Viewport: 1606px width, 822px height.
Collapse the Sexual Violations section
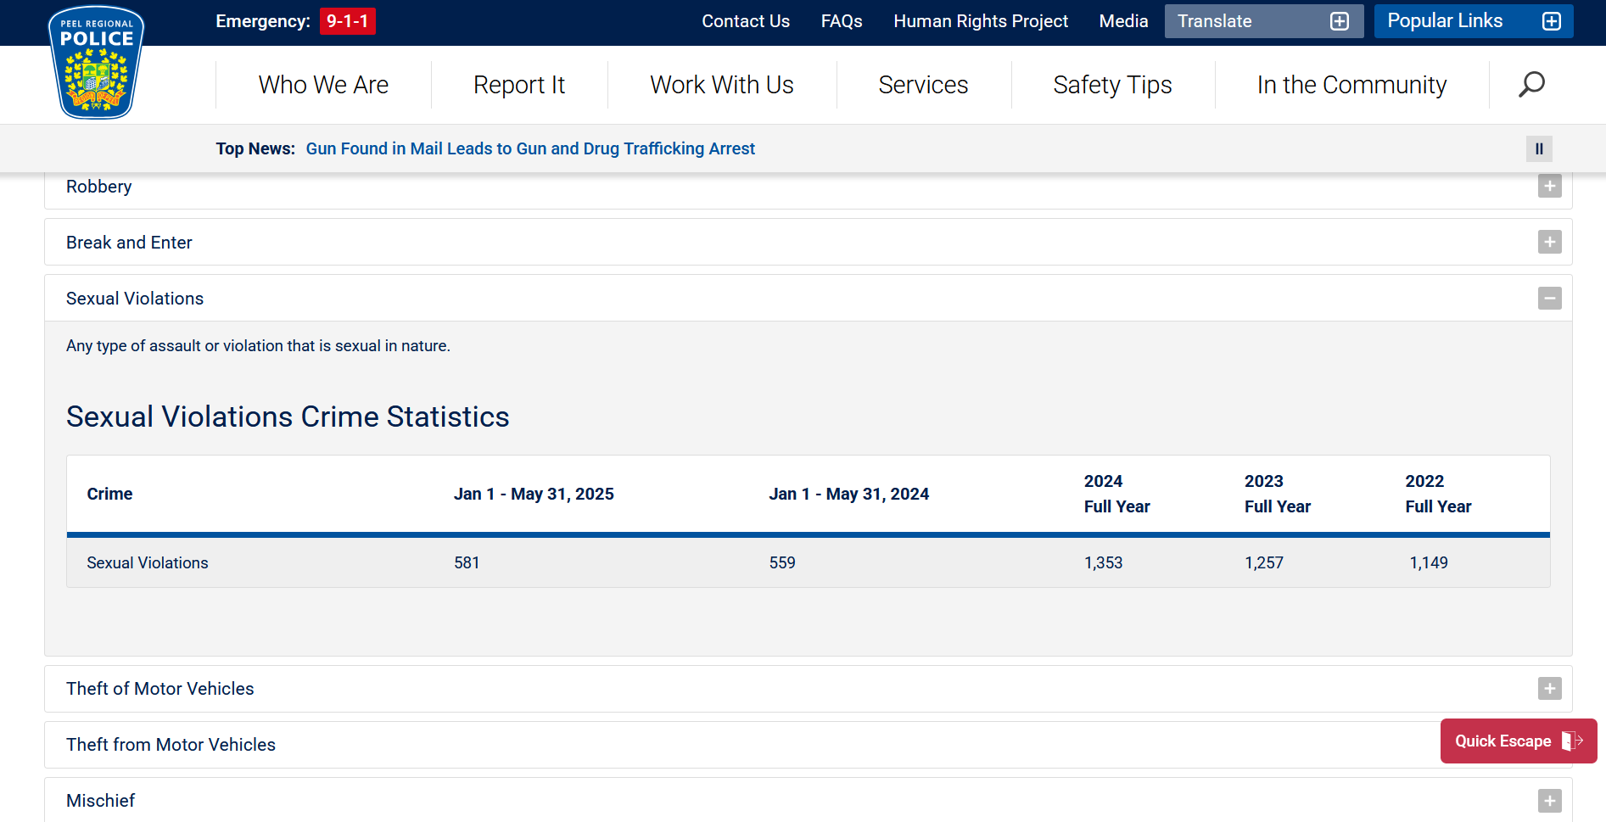(809, 299)
